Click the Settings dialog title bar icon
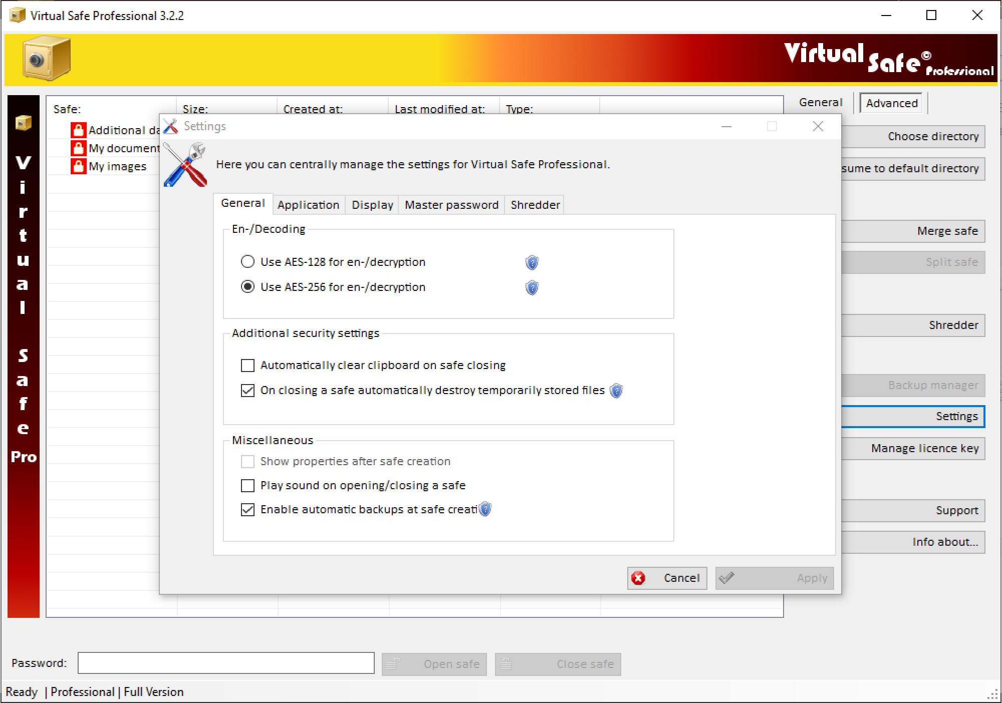 coord(170,126)
